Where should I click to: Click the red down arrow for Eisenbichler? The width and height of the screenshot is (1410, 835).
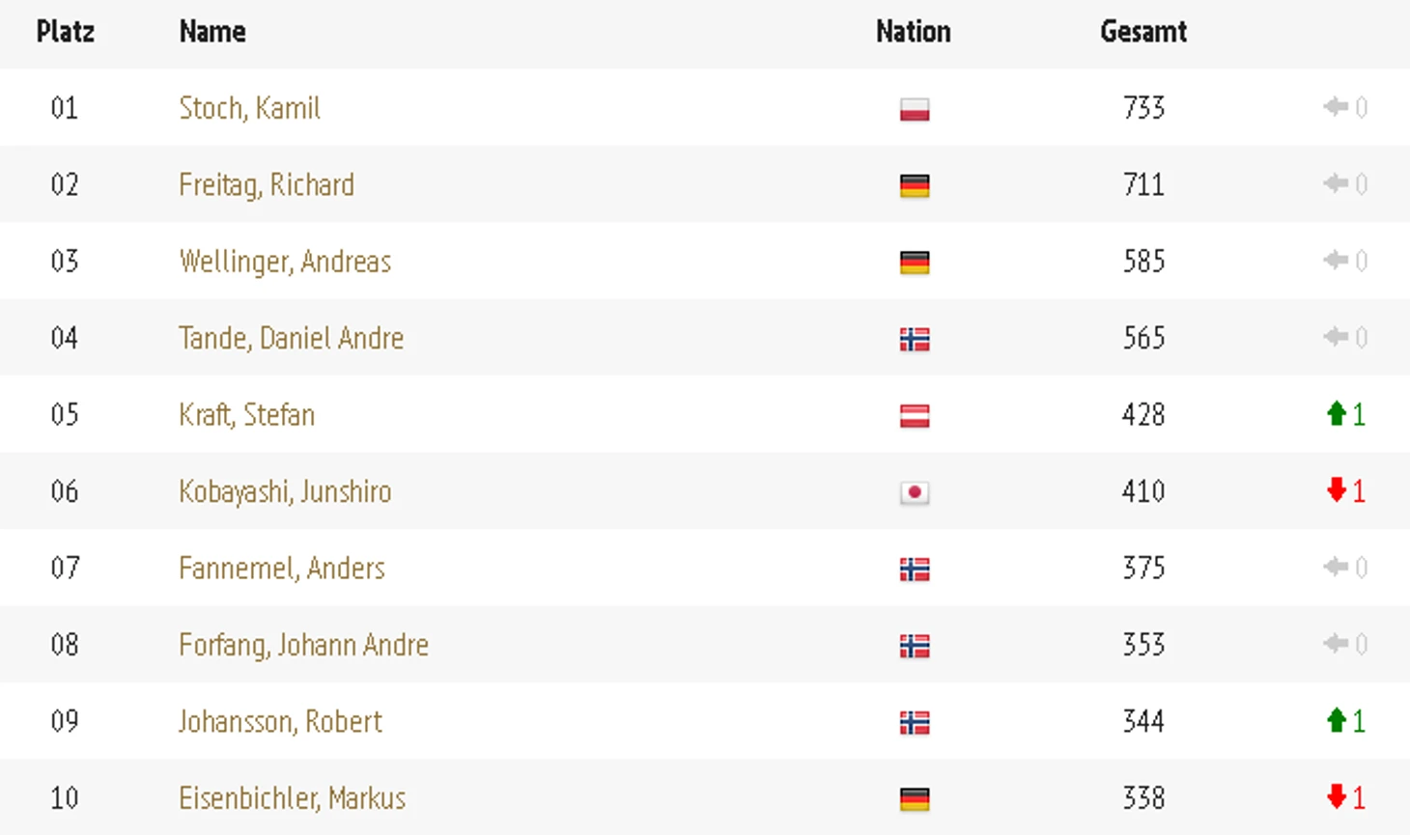[x=1336, y=797]
